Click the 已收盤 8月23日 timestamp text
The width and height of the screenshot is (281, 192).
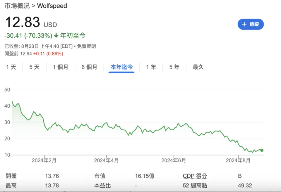pos(39,46)
